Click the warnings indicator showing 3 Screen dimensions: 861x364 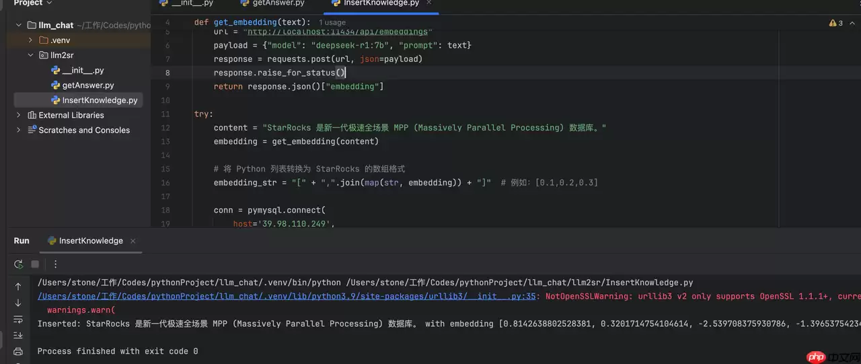(x=836, y=23)
